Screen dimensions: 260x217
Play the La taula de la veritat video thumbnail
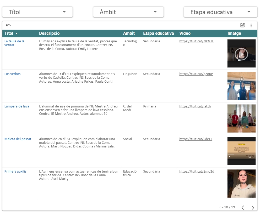coord(241,54)
